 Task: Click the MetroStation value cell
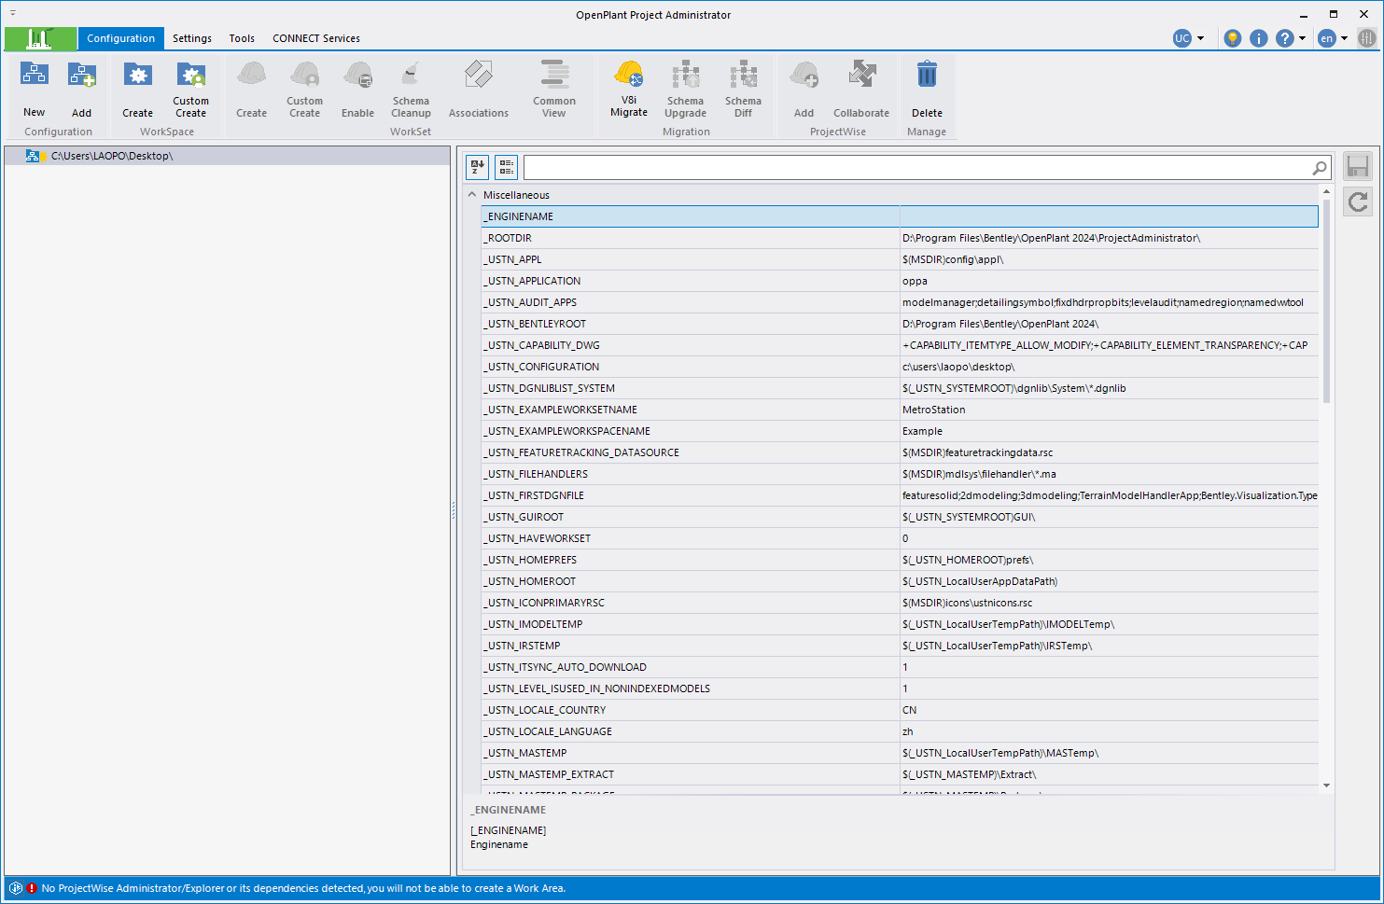click(1109, 410)
